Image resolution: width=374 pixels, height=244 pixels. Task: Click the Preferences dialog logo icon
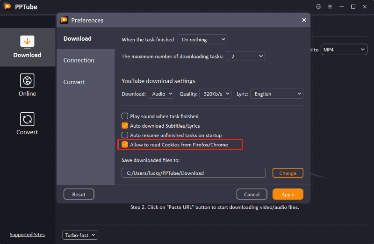(64, 20)
